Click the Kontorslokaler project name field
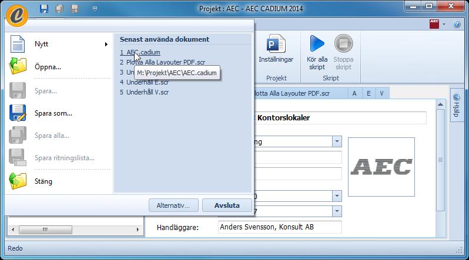This screenshot has height=260, width=469. coord(340,118)
